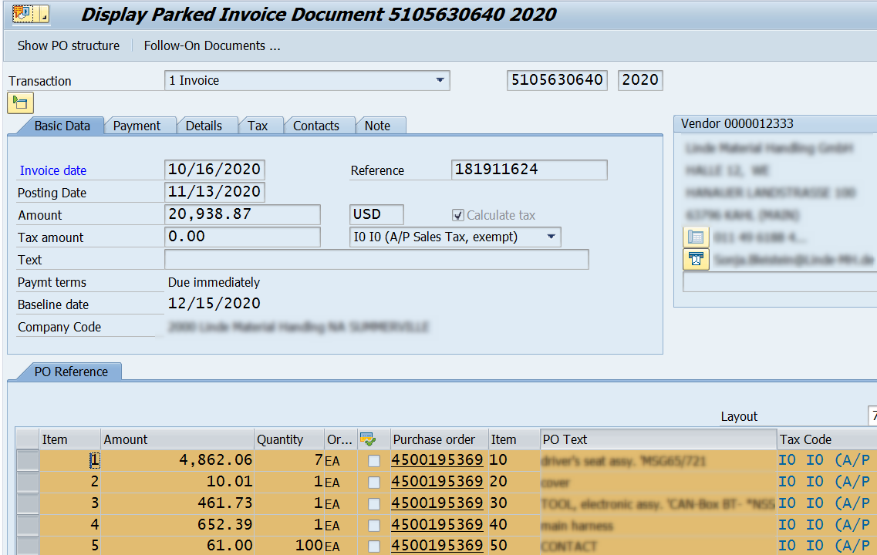The height and width of the screenshot is (555, 877).
Task: Click the Amount column header
Action: (x=177, y=439)
